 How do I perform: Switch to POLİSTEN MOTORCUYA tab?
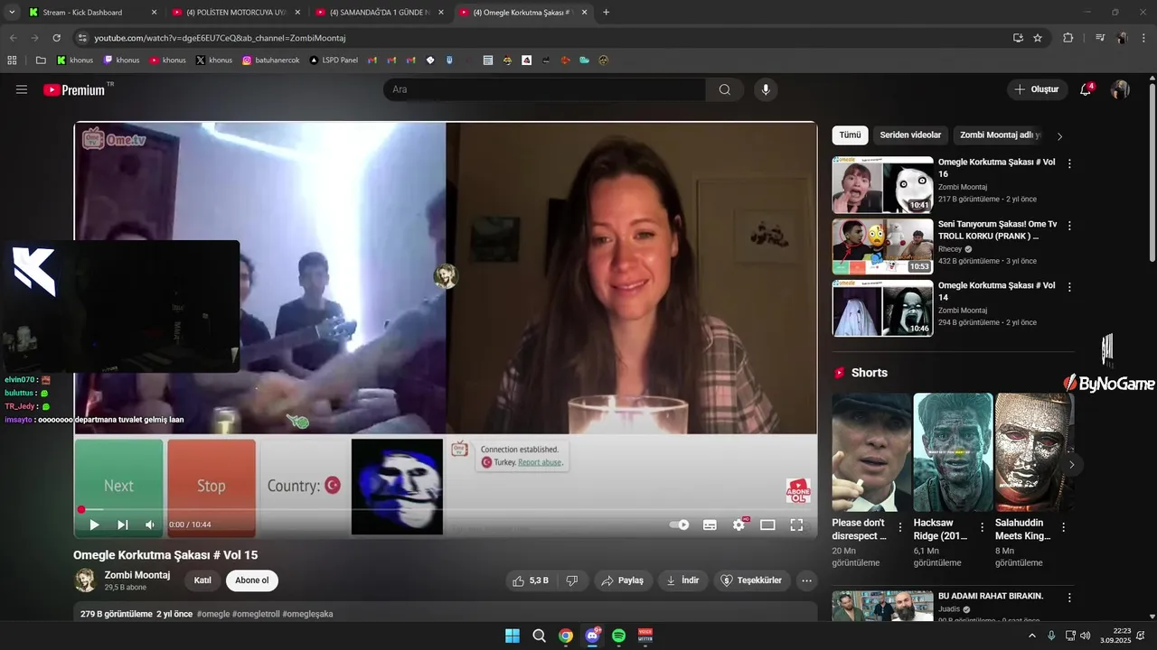[x=235, y=13]
